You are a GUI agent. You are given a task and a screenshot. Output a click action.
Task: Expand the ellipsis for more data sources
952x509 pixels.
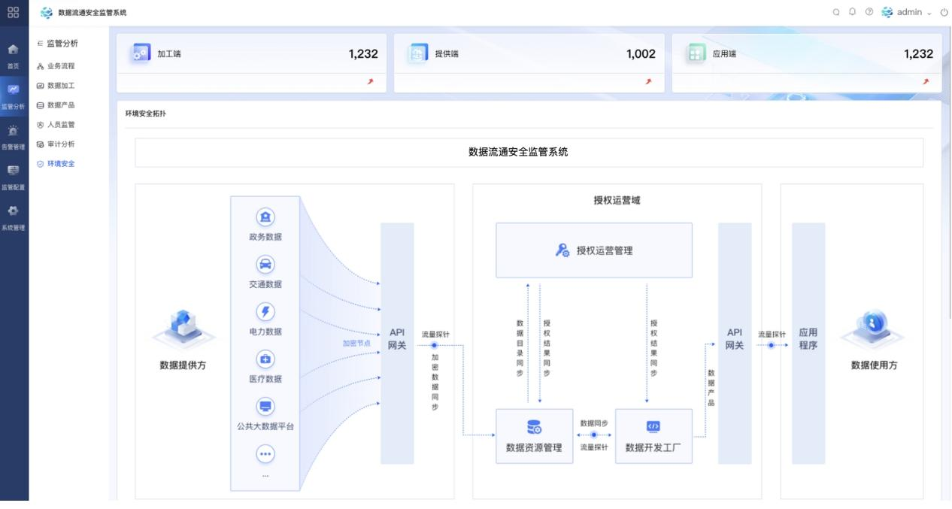[265, 454]
